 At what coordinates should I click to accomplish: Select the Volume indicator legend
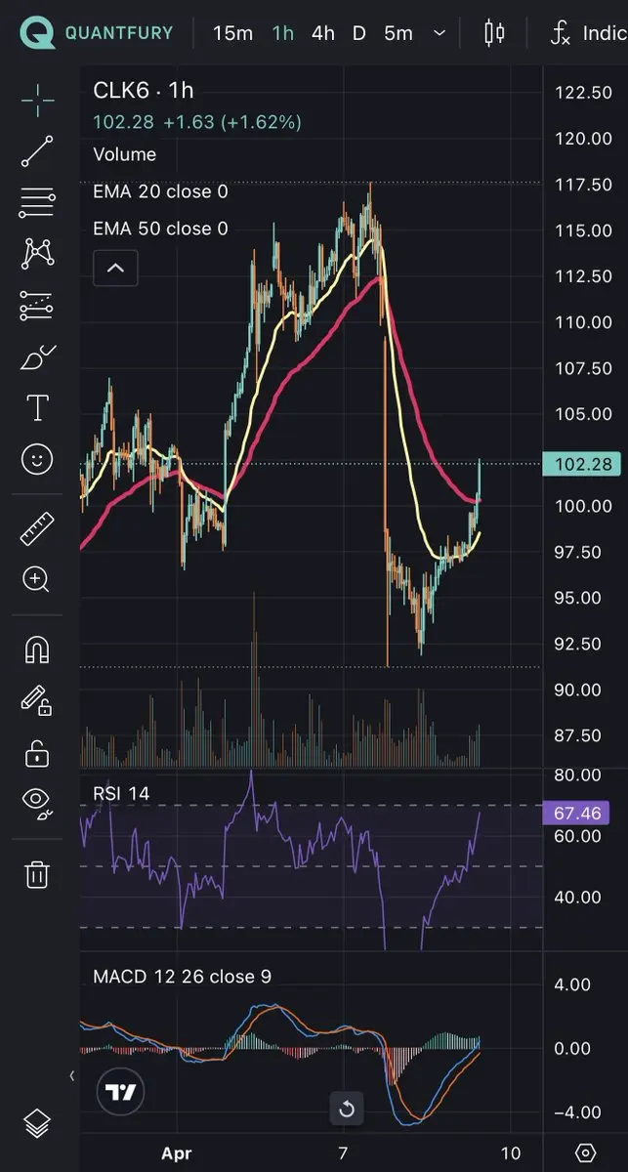[124, 154]
